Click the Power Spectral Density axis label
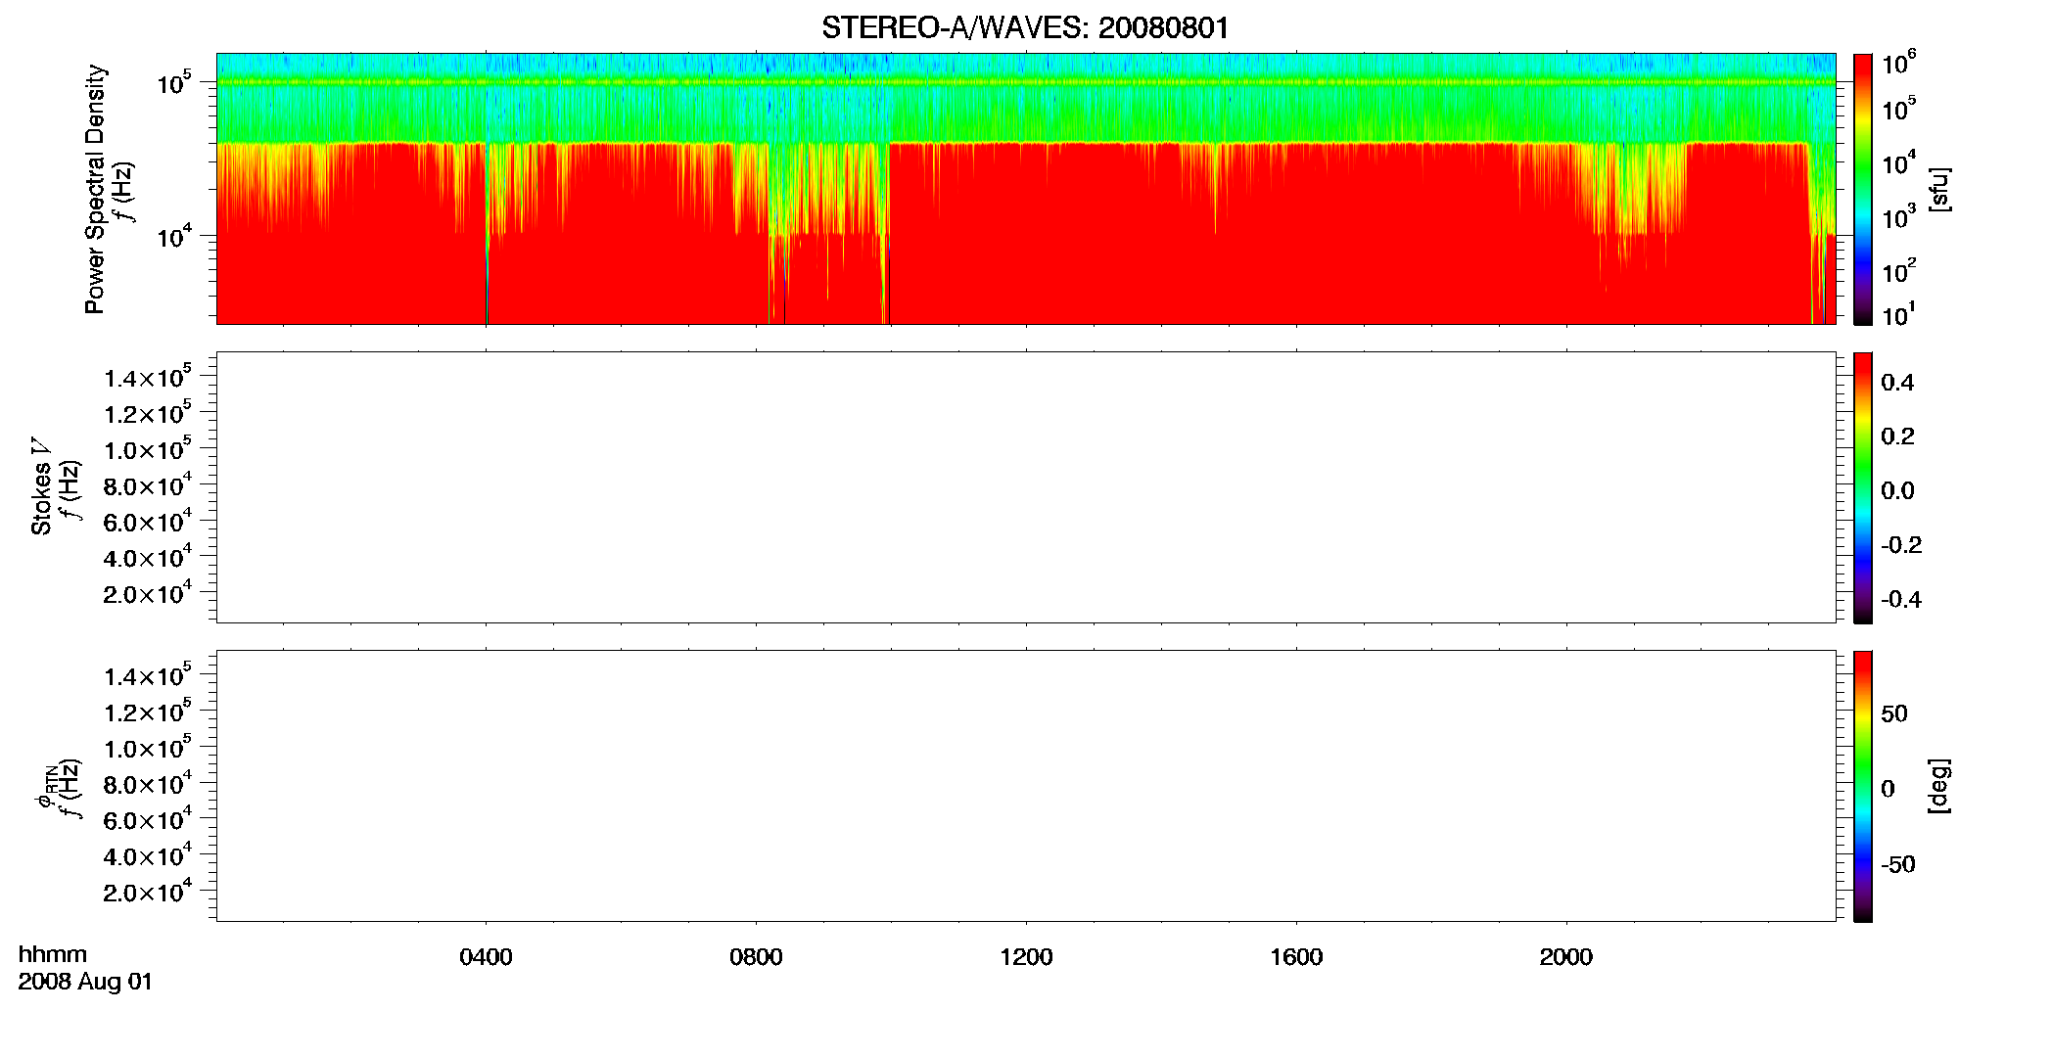 95,189
